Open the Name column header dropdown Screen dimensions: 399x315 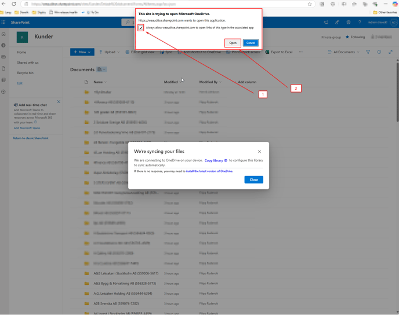[x=100, y=82]
